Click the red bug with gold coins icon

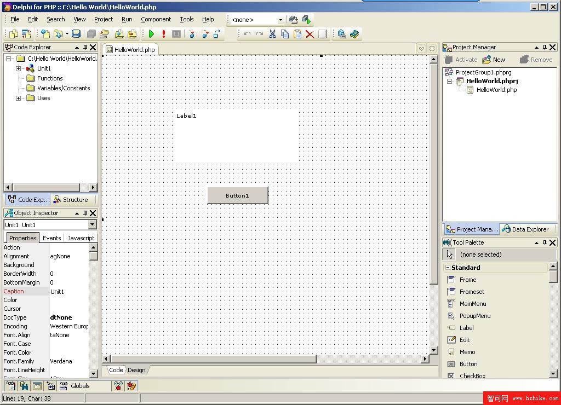click(131, 386)
